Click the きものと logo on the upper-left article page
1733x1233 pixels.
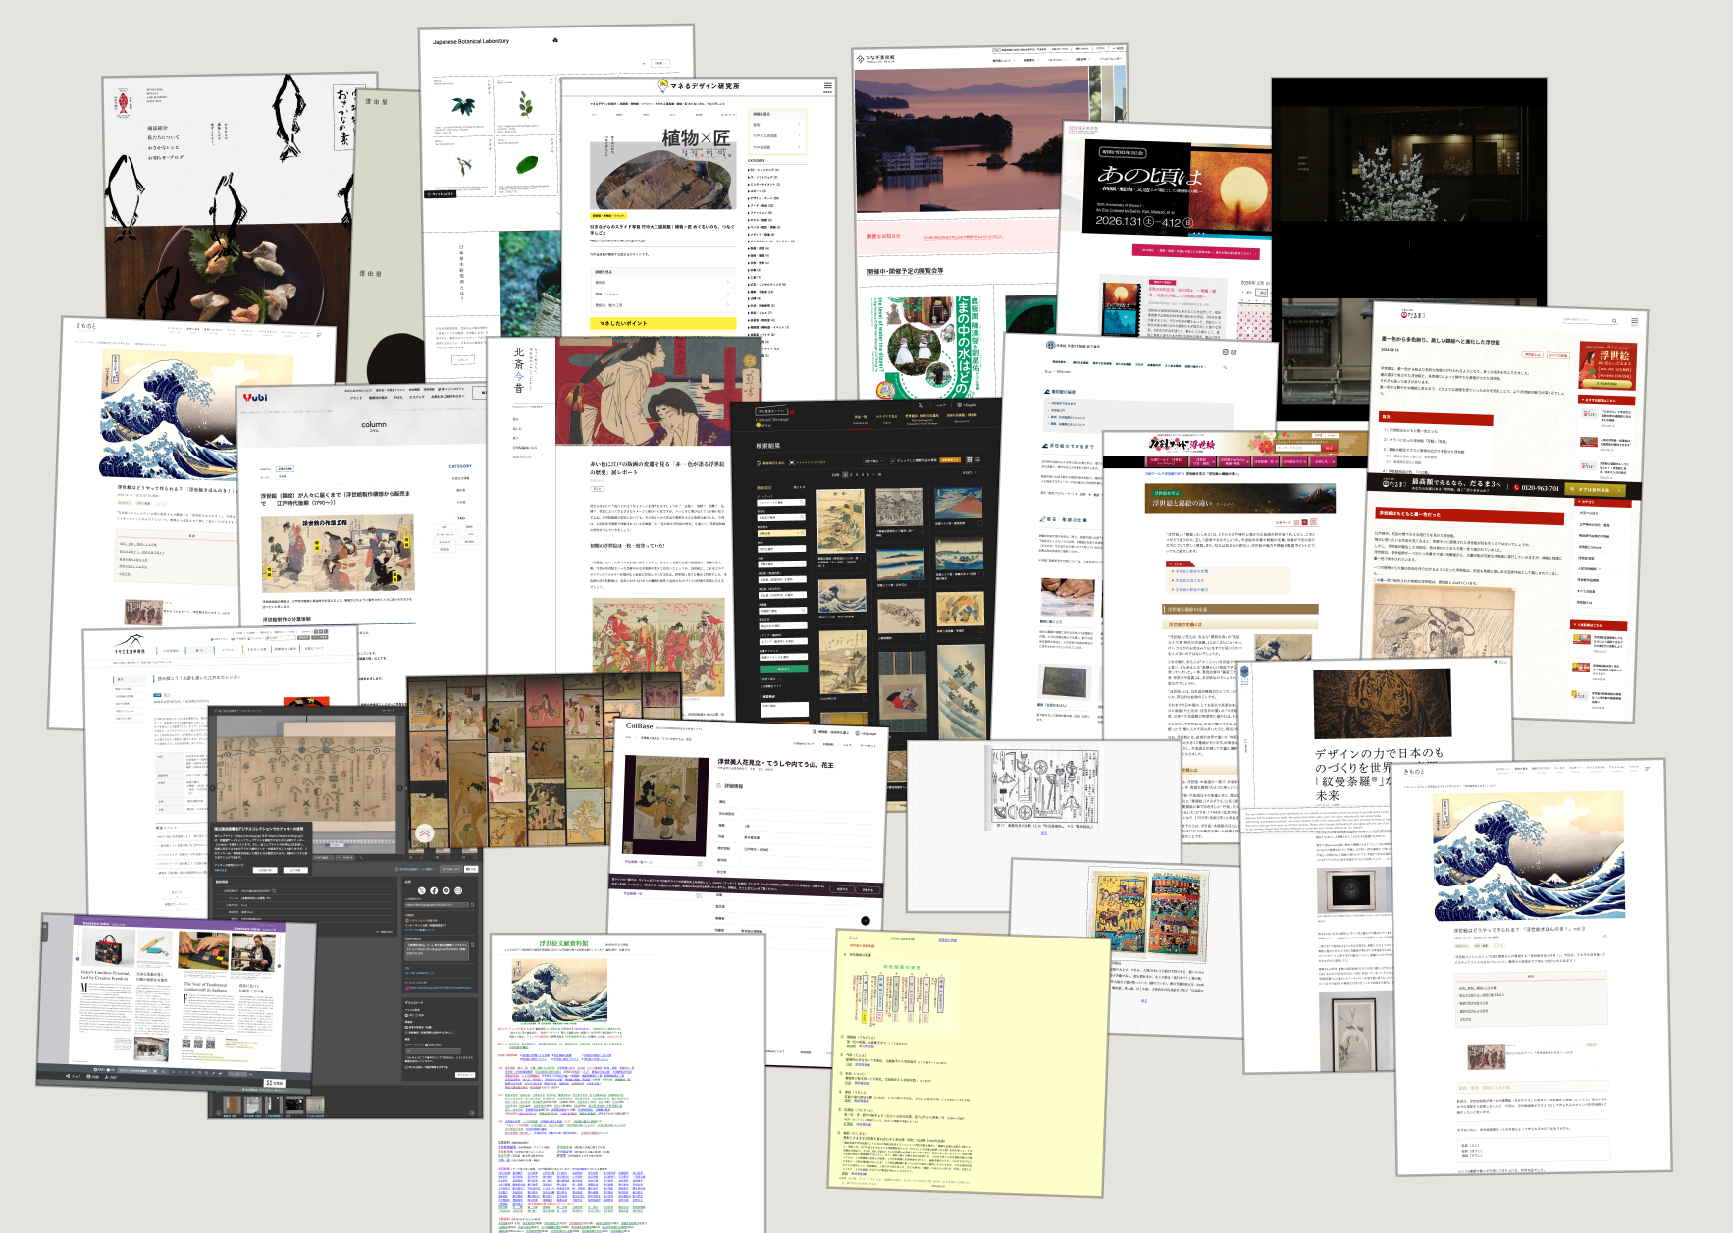(86, 327)
